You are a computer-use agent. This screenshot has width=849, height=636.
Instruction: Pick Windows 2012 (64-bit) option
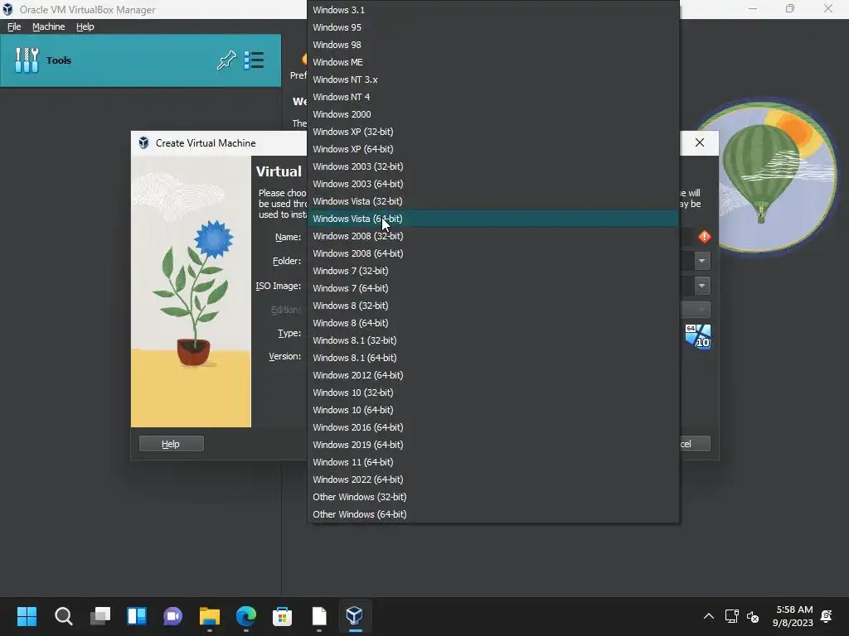[x=493, y=375]
